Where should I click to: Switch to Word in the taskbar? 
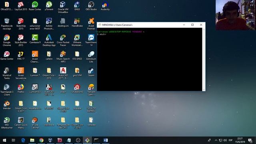coord(106,140)
